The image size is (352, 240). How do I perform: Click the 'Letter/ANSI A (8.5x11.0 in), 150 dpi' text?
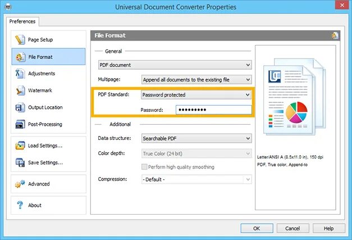(x=290, y=157)
